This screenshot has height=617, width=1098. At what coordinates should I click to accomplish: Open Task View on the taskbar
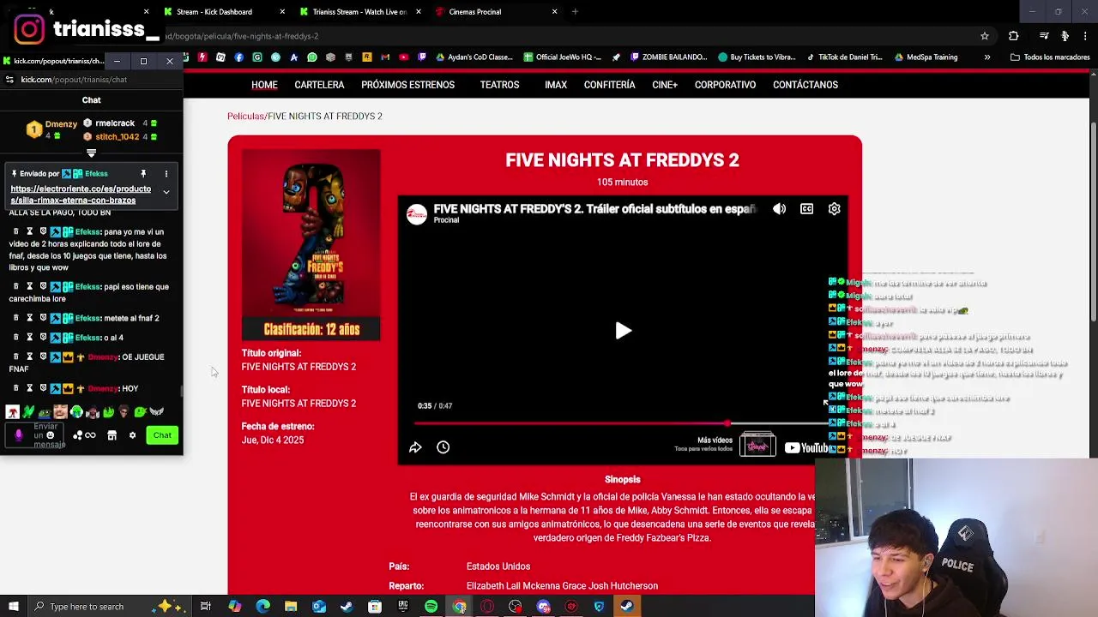pos(206,607)
